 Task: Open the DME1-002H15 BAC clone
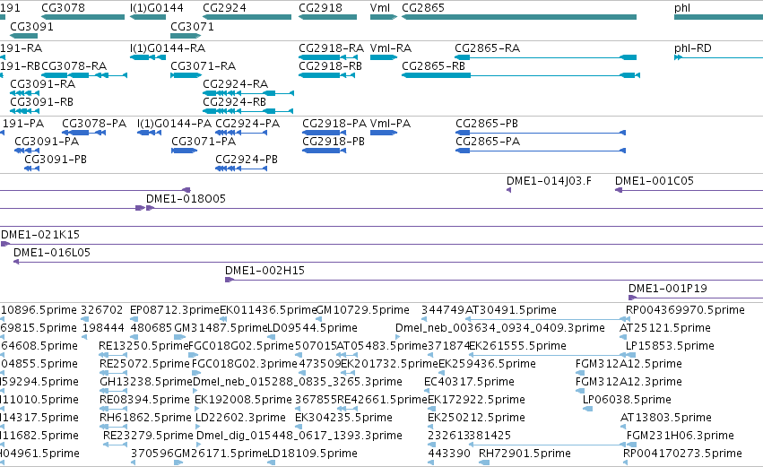coord(494,281)
